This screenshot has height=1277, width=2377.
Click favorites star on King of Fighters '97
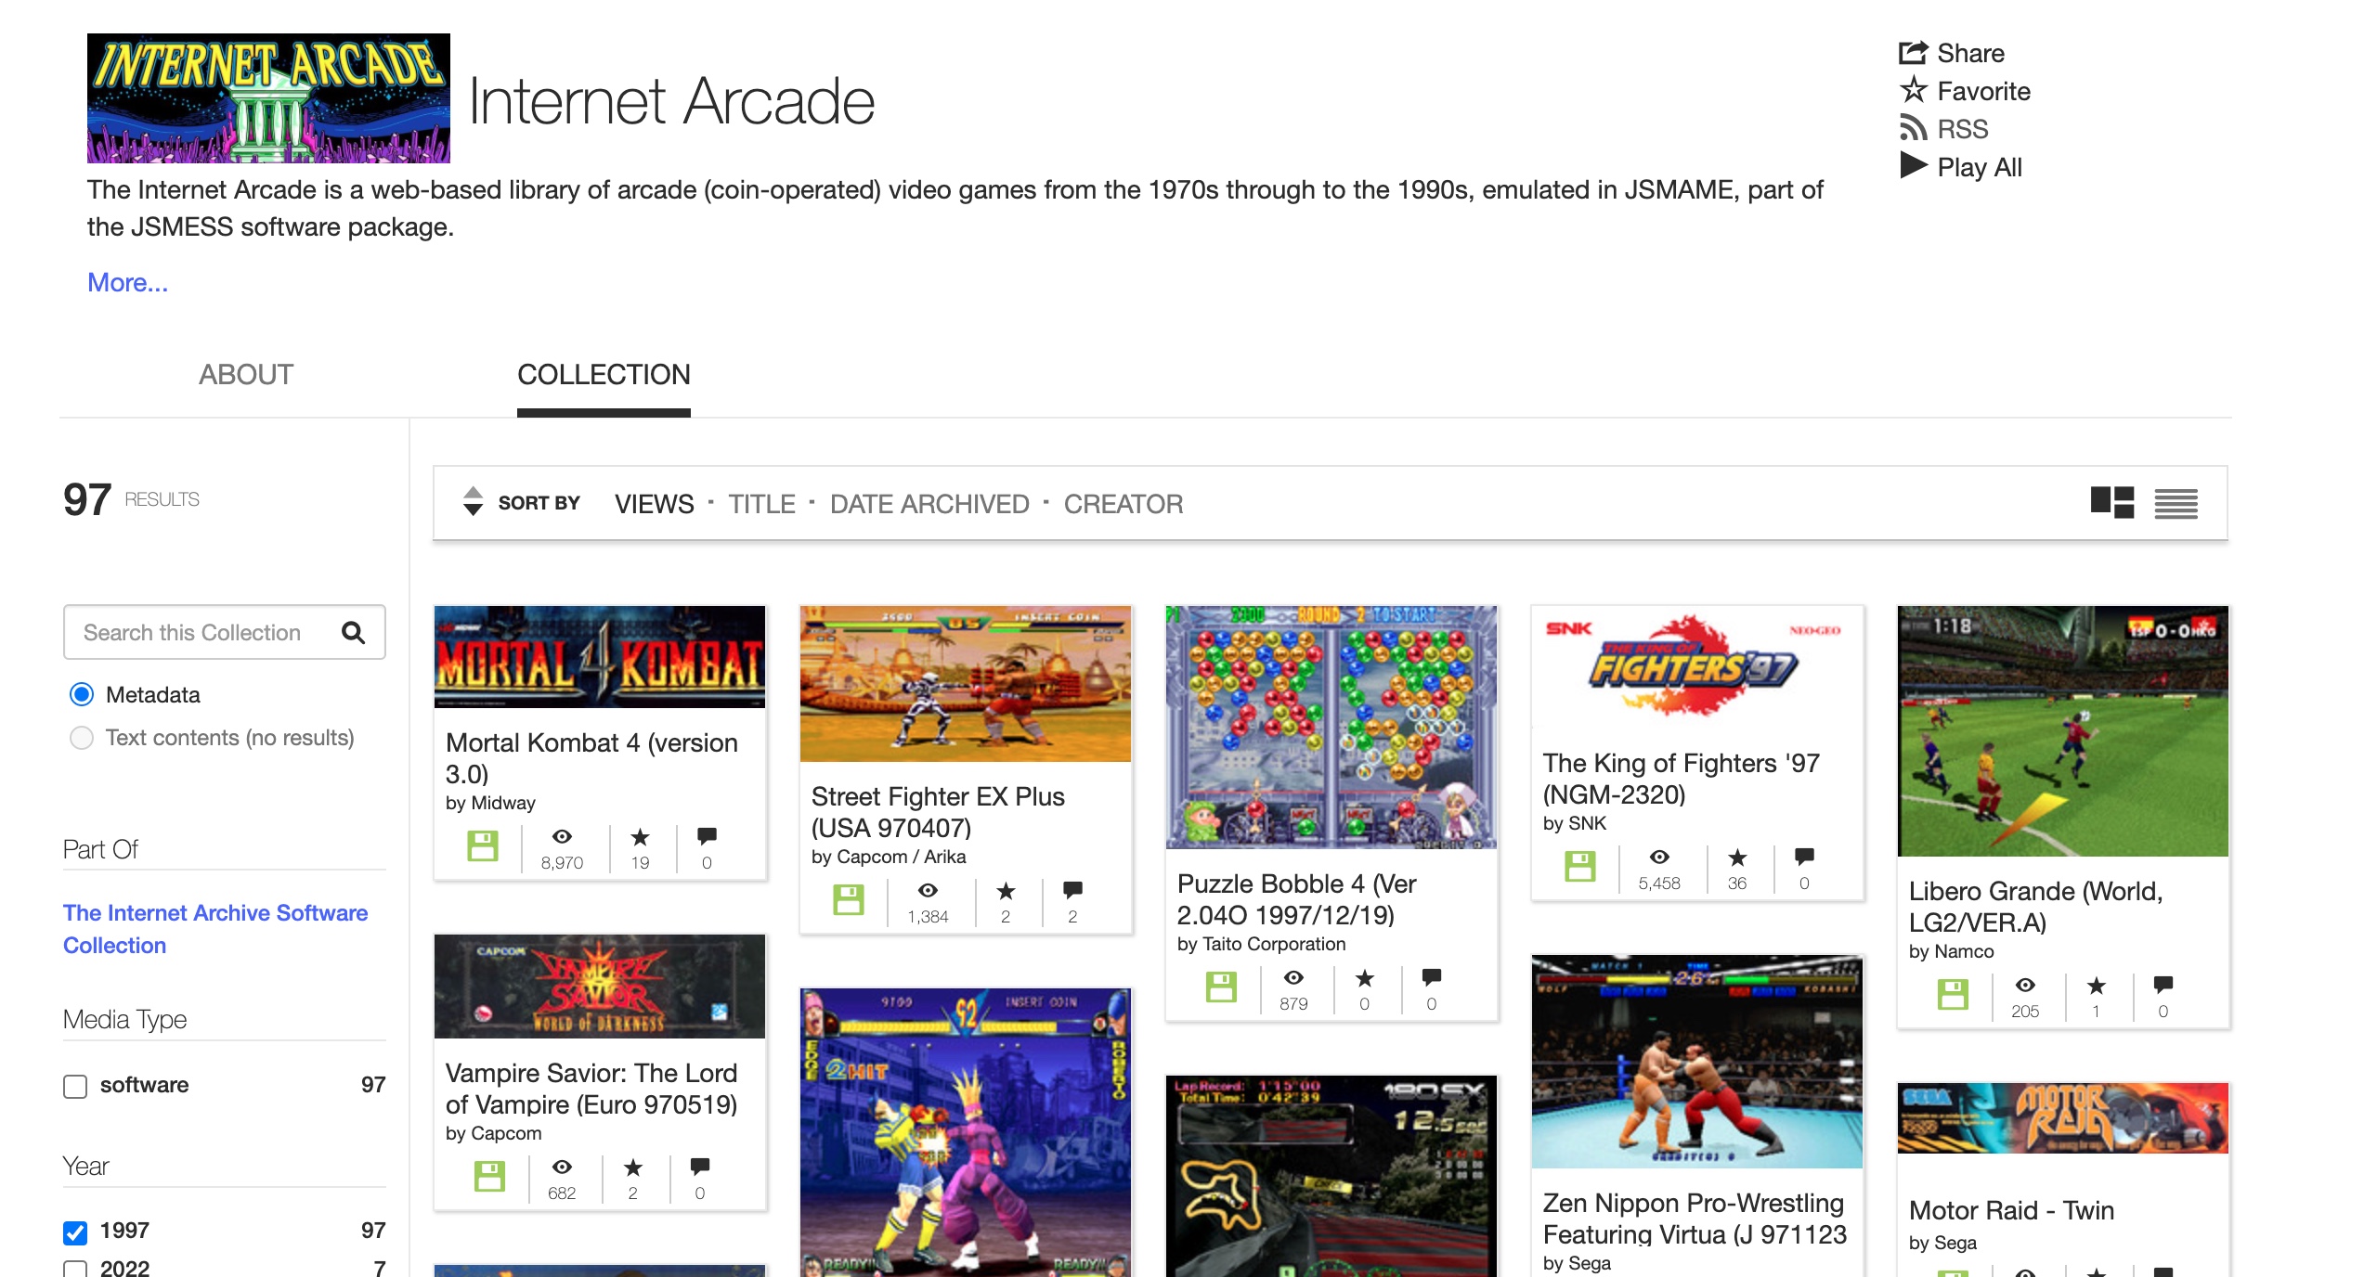point(1736,858)
